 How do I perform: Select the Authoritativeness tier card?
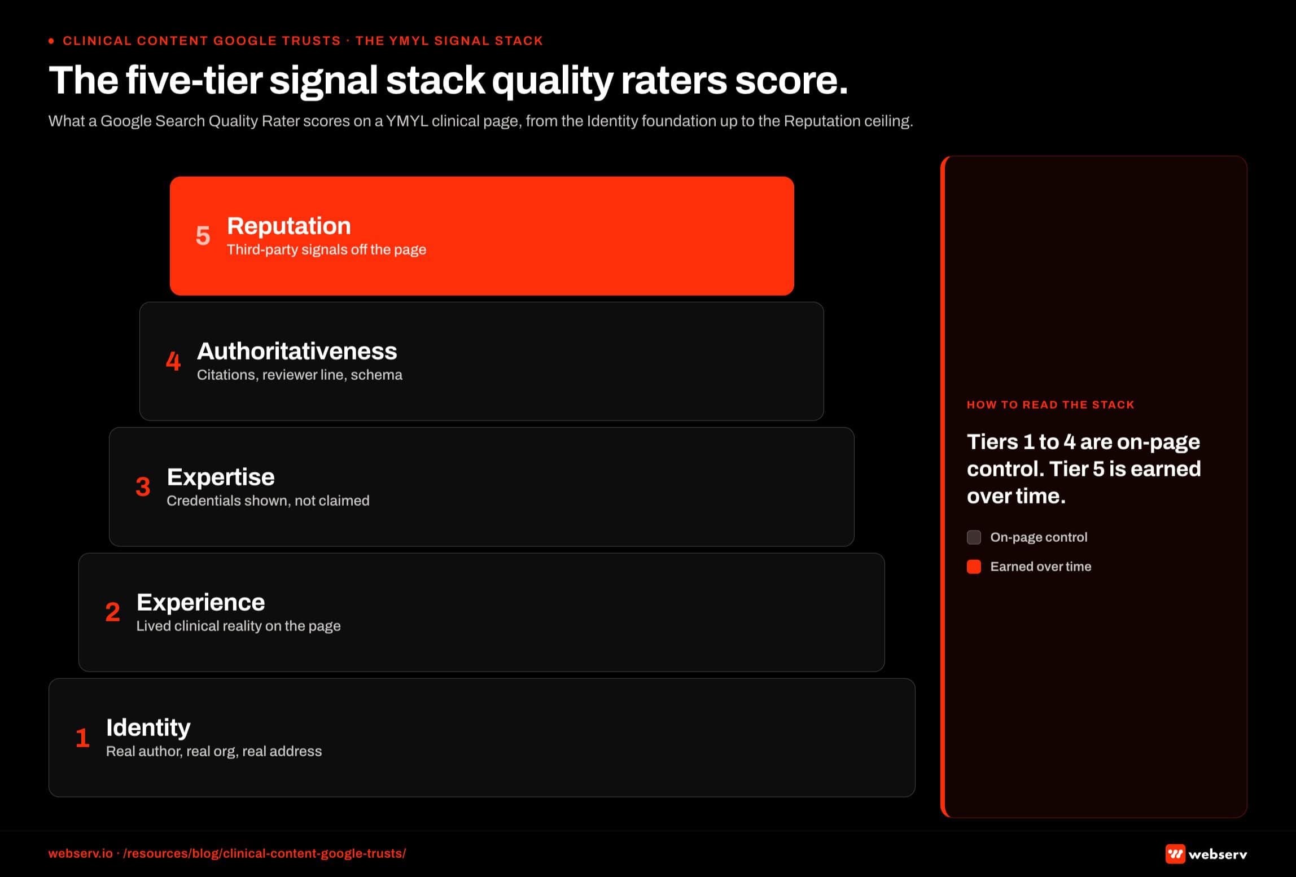pyautogui.click(x=481, y=361)
